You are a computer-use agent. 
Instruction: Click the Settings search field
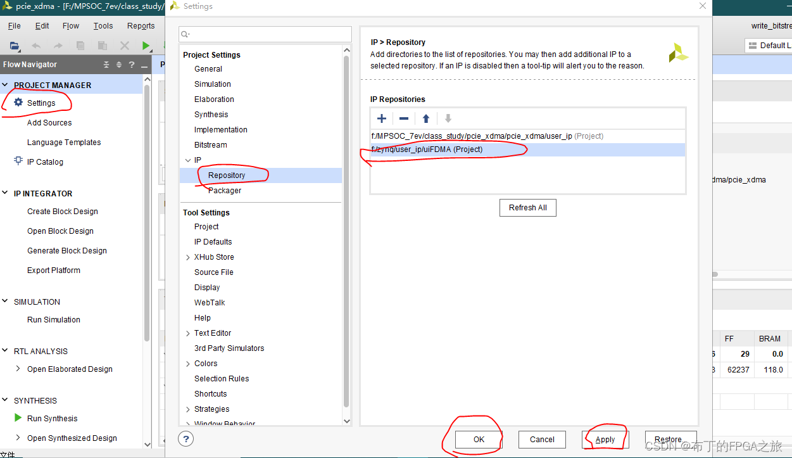[265, 34]
